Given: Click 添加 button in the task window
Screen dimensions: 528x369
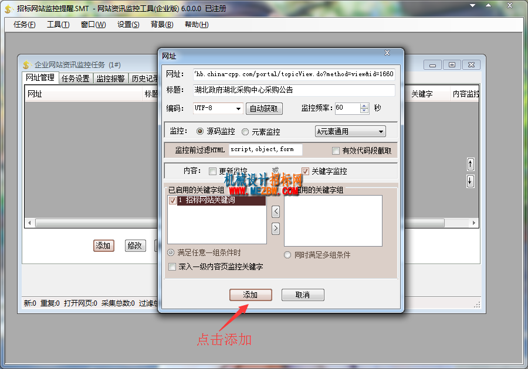Looking at the screenshot, I should click(x=104, y=245).
